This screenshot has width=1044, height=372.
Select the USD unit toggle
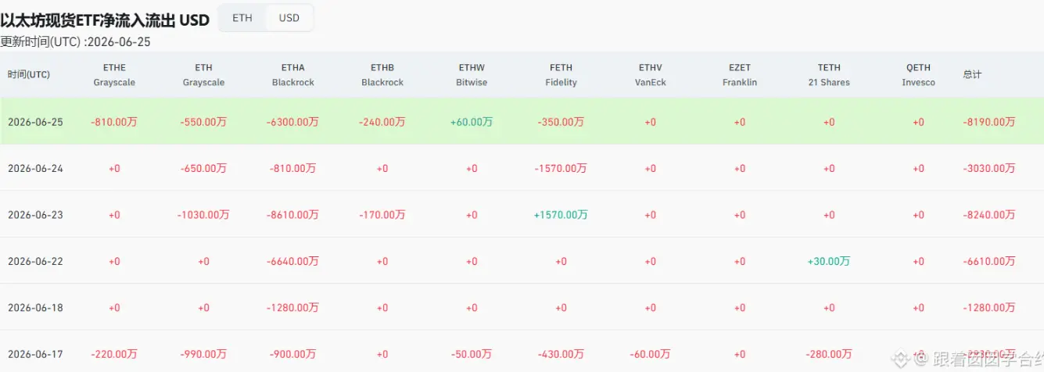click(x=289, y=18)
